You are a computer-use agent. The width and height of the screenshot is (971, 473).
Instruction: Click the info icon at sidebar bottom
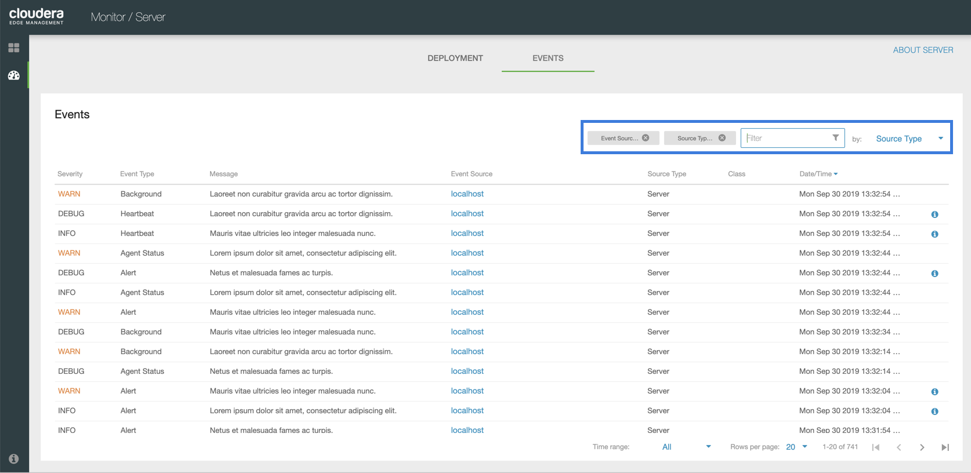(x=14, y=459)
